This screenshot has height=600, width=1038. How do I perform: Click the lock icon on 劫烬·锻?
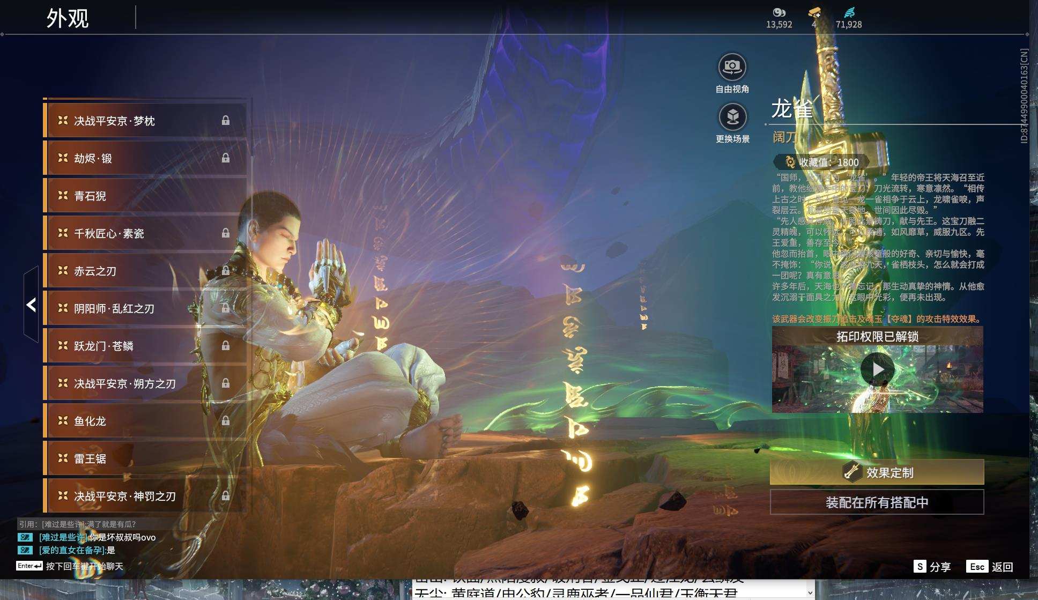[226, 158]
